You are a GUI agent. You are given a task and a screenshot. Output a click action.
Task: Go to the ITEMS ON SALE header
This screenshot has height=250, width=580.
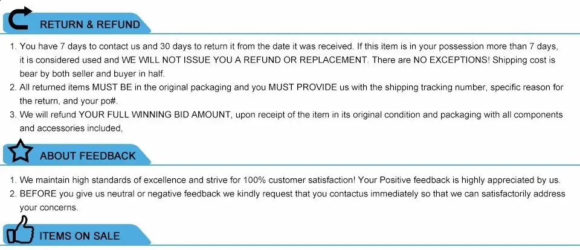[x=79, y=236]
